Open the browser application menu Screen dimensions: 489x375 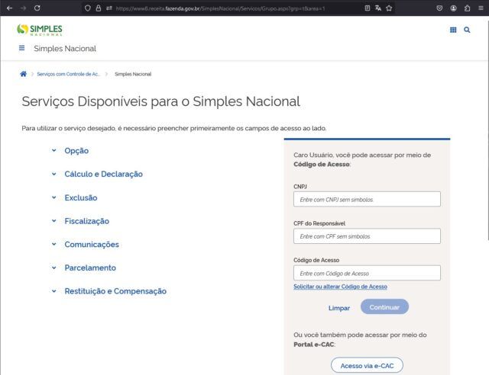tap(481, 8)
